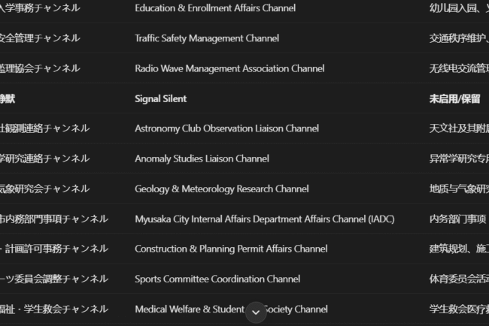Select the 交通秩序维护 Chinese cell

[x=459, y=38]
